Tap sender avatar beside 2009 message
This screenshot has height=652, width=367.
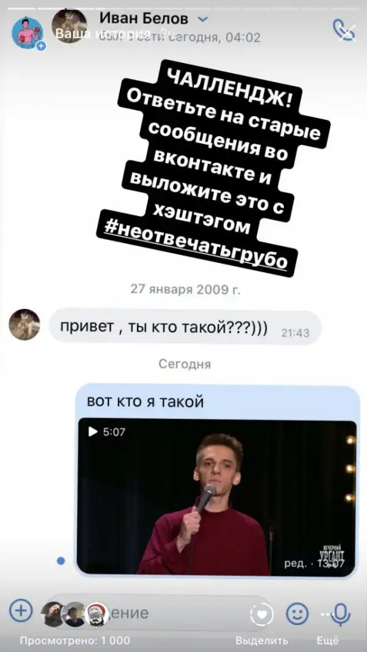(x=24, y=324)
